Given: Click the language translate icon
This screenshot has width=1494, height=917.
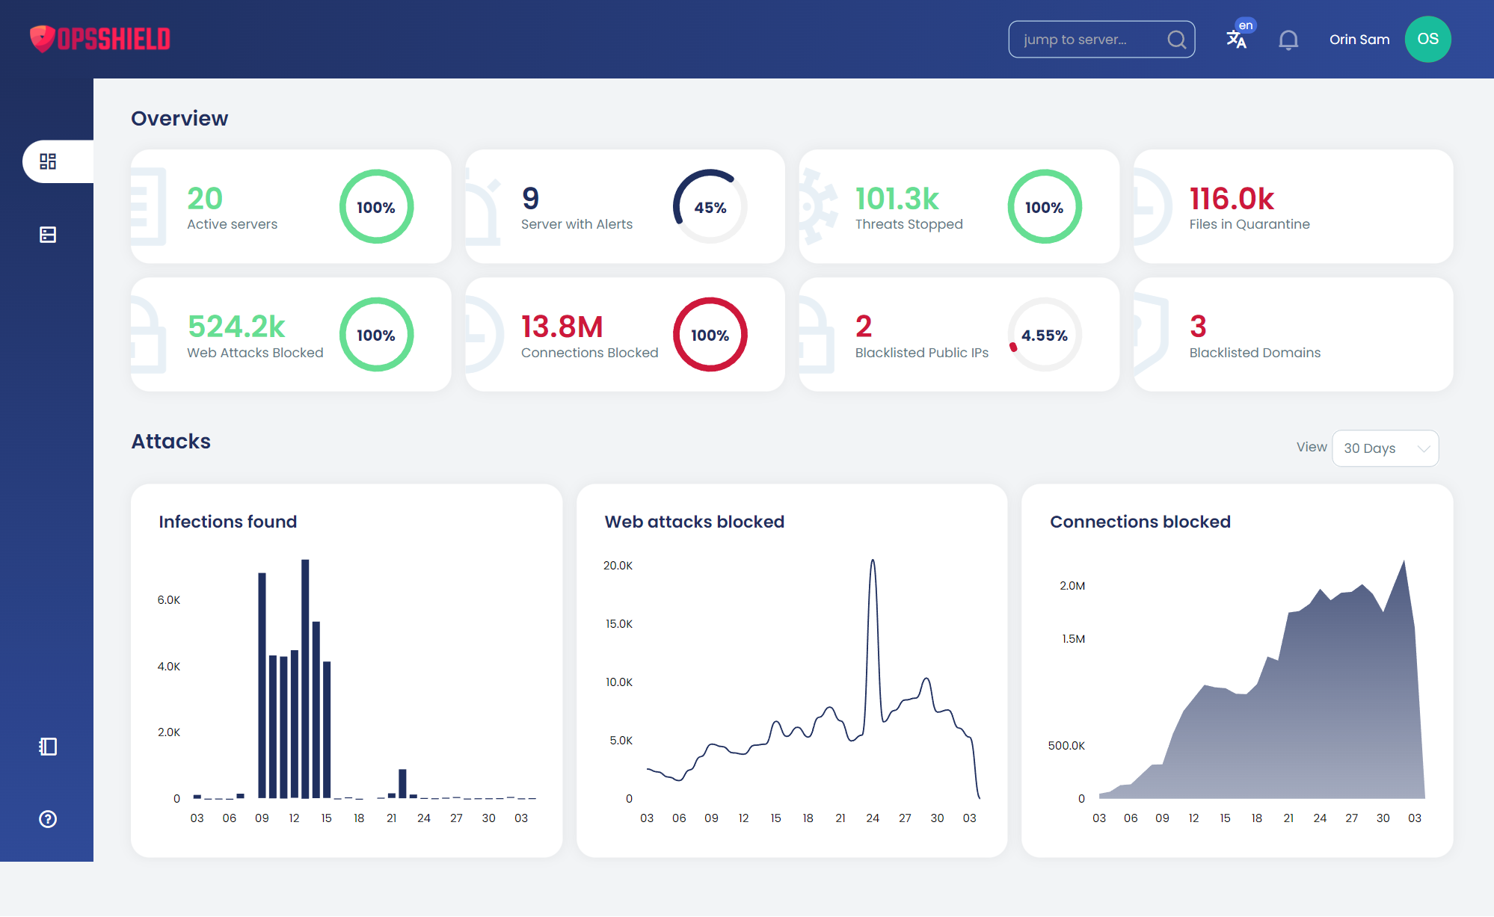Looking at the screenshot, I should tap(1237, 39).
